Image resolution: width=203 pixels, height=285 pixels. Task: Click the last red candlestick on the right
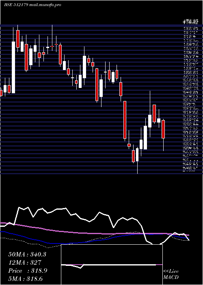click(163, 129)
